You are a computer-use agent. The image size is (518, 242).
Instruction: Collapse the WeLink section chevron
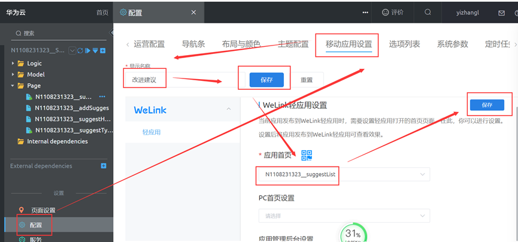pyautogui.click(x=229, y=109)
